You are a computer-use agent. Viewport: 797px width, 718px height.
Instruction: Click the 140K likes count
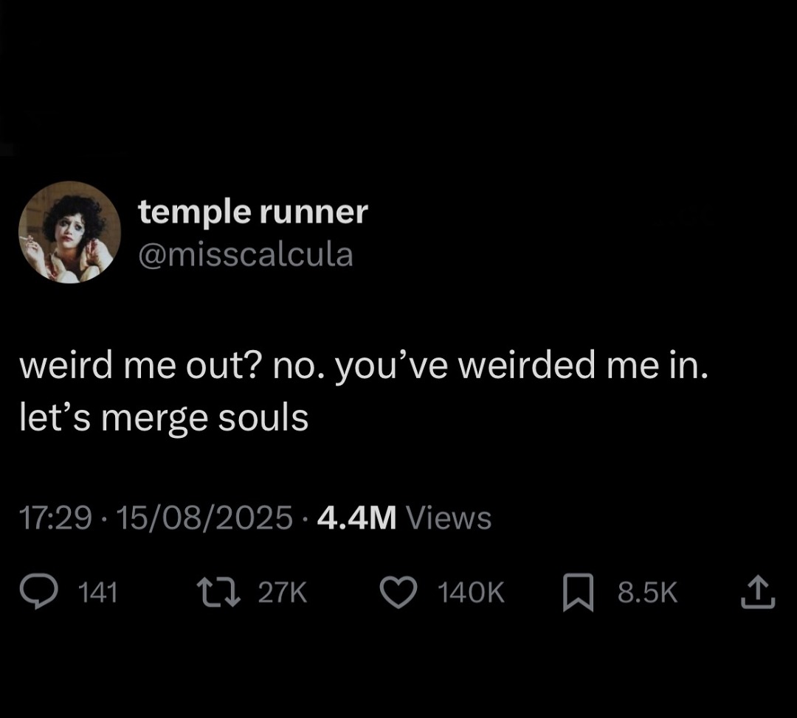471,593
